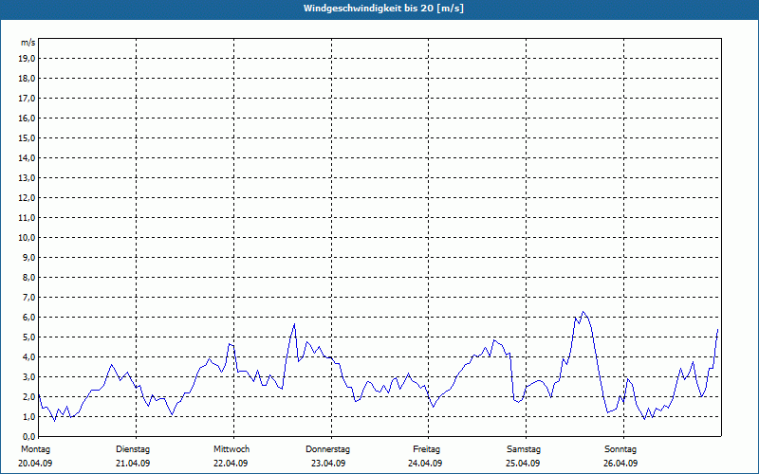Select the 11,0 y-axis label
This screenshot has height=474, width=759.
point(27,218)
